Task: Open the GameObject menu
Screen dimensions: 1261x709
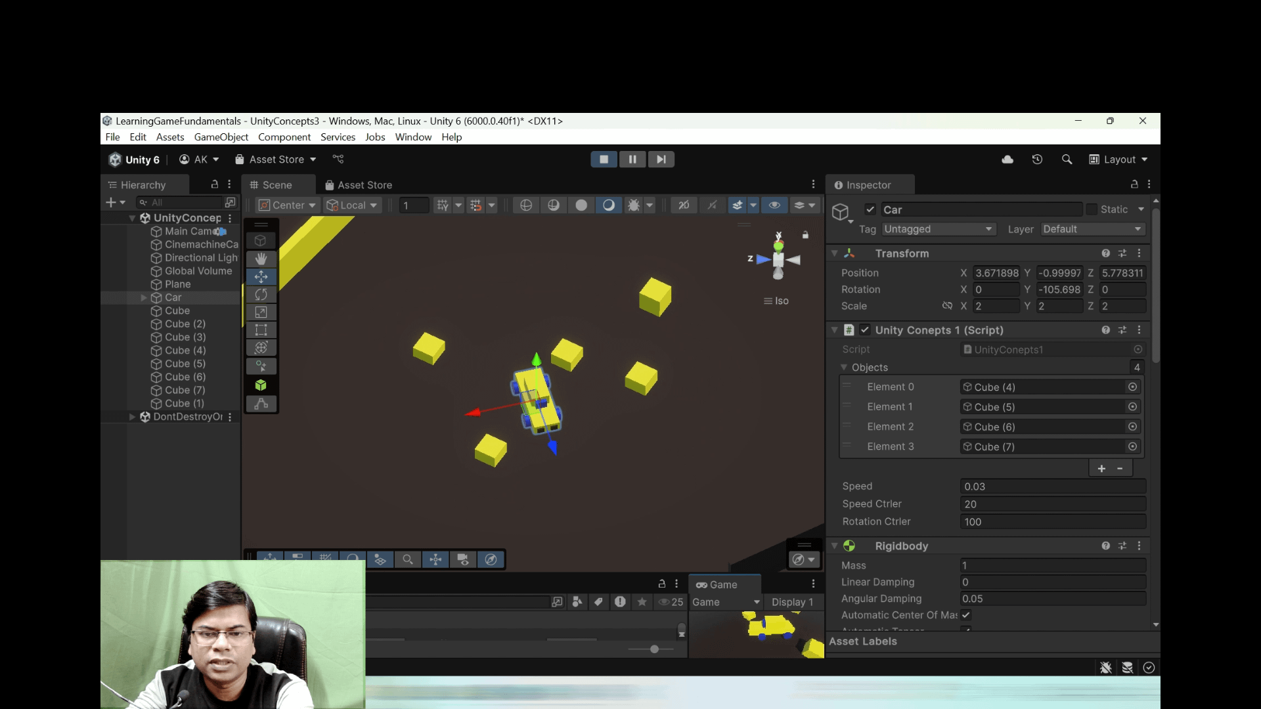Action: [x=221, y=137]
